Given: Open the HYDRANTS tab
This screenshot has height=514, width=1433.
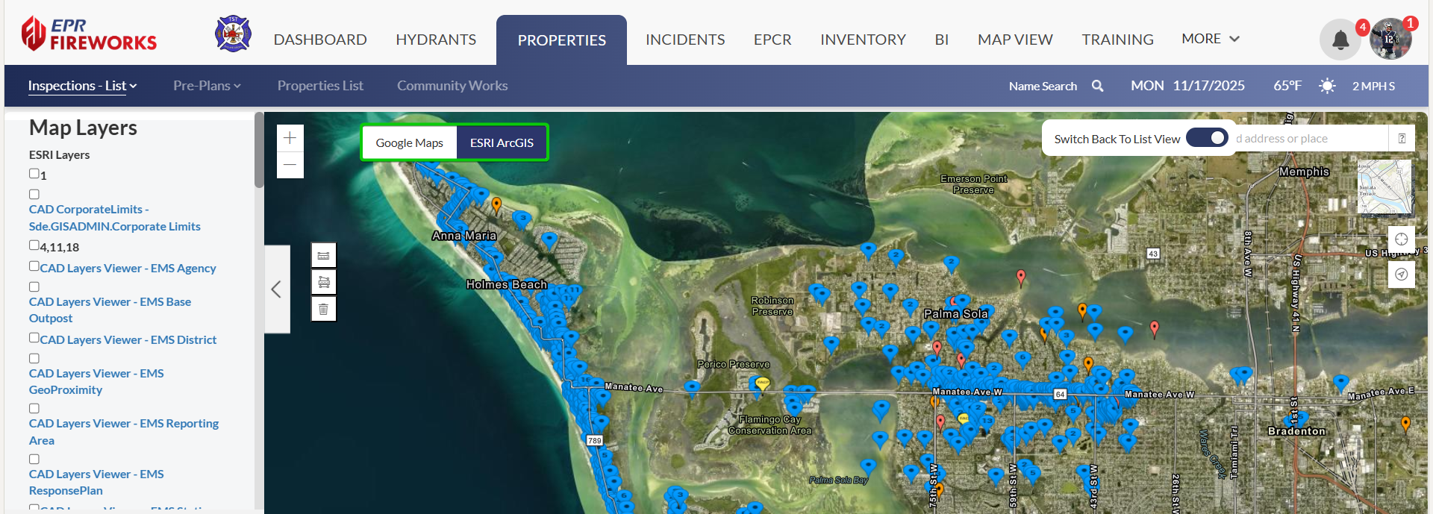Looking at the screenshot, I should click(436, 40).
